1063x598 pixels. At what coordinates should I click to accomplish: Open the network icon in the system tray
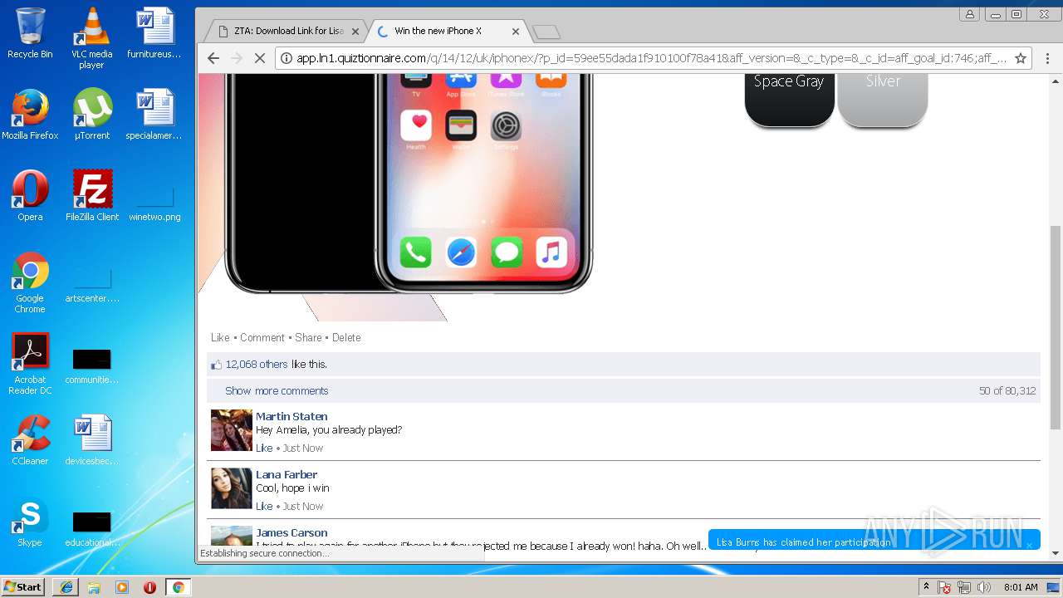click(964, 587)
